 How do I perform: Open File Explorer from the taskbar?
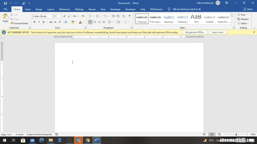(x=51, y=140)
